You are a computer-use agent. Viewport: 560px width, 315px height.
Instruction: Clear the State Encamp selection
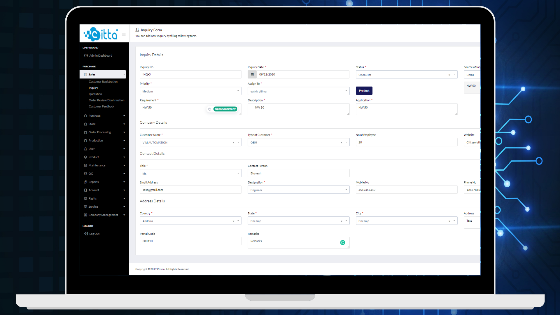[x=341, y=221]
